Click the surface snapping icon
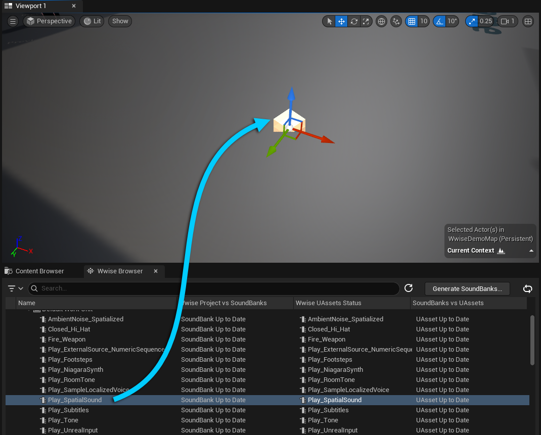Viewport: 541px width, 435px height. tap(396, 21)
